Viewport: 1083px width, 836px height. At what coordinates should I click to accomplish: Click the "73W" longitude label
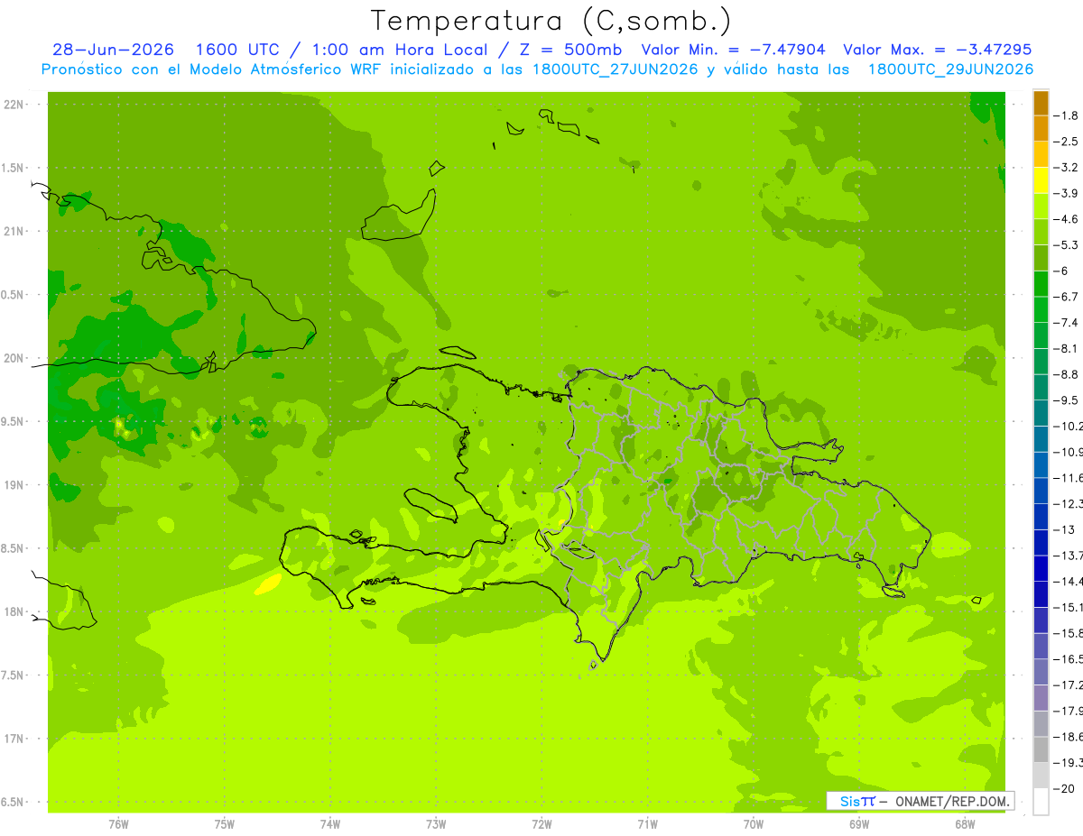tap(436, 823)
